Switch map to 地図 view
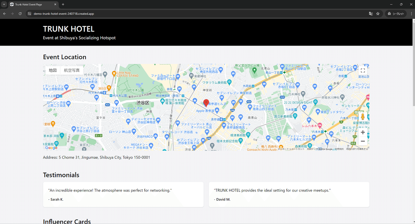 tap(53, 70)
